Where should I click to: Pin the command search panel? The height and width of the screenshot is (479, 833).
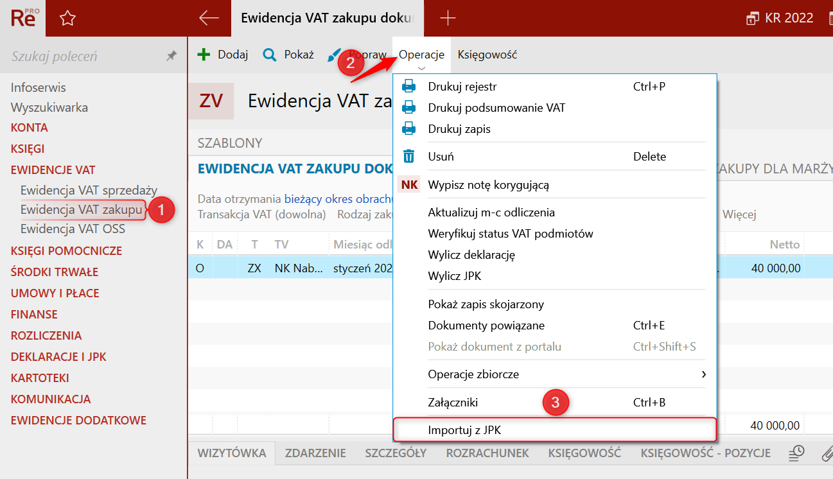coord(171,56)
